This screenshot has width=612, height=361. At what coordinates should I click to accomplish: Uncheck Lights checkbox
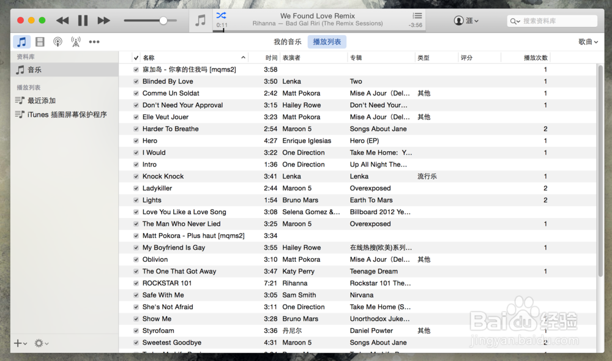tap(136, 200)
